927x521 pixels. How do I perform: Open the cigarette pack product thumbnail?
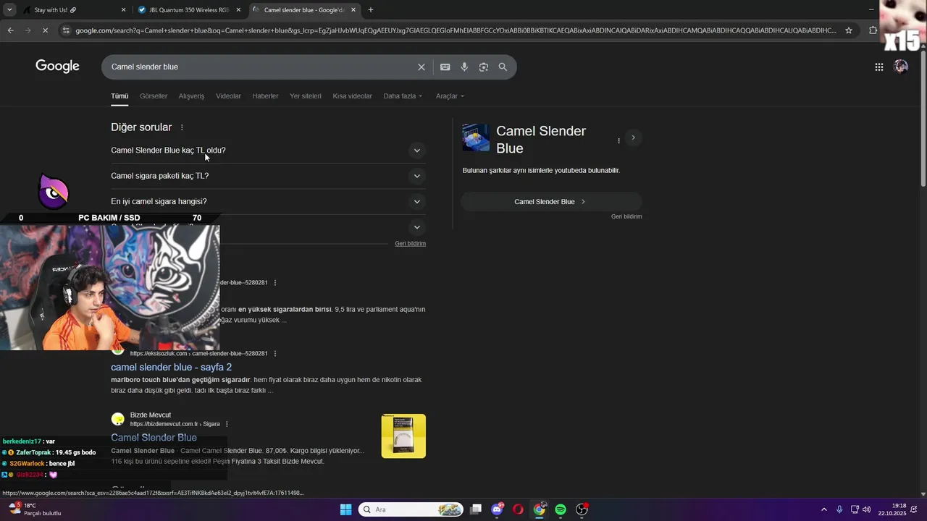403,436
